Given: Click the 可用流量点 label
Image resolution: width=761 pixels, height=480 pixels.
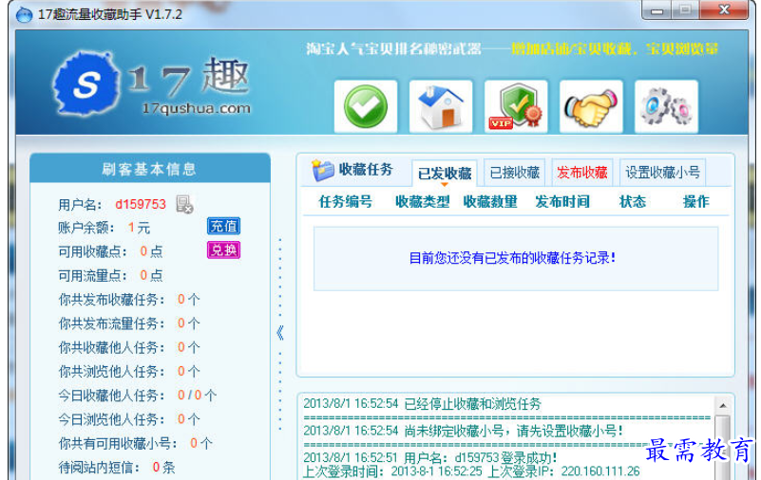Looking at the screenshot, I should 92,276.
